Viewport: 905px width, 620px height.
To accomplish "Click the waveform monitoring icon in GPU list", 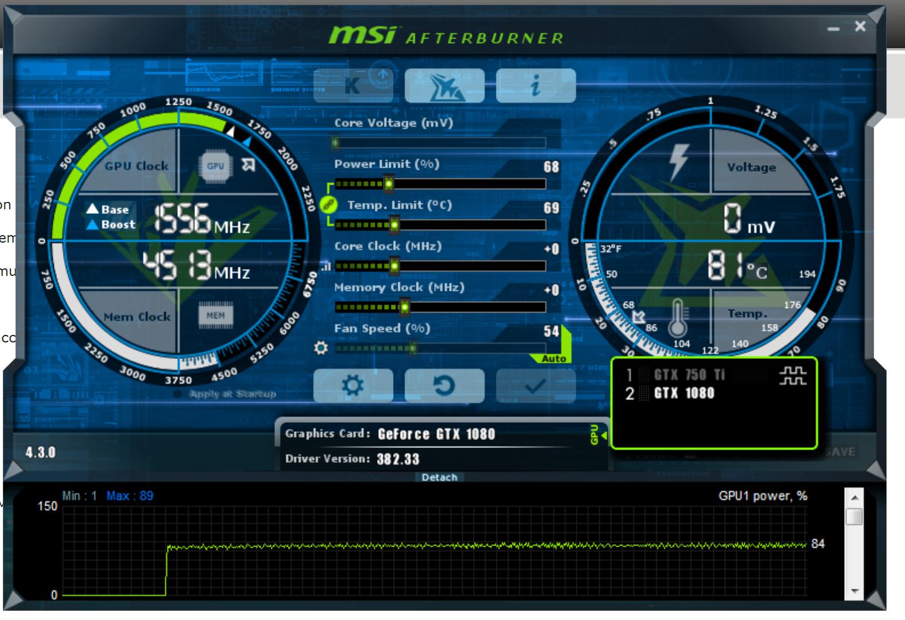I will click(793, 376).
